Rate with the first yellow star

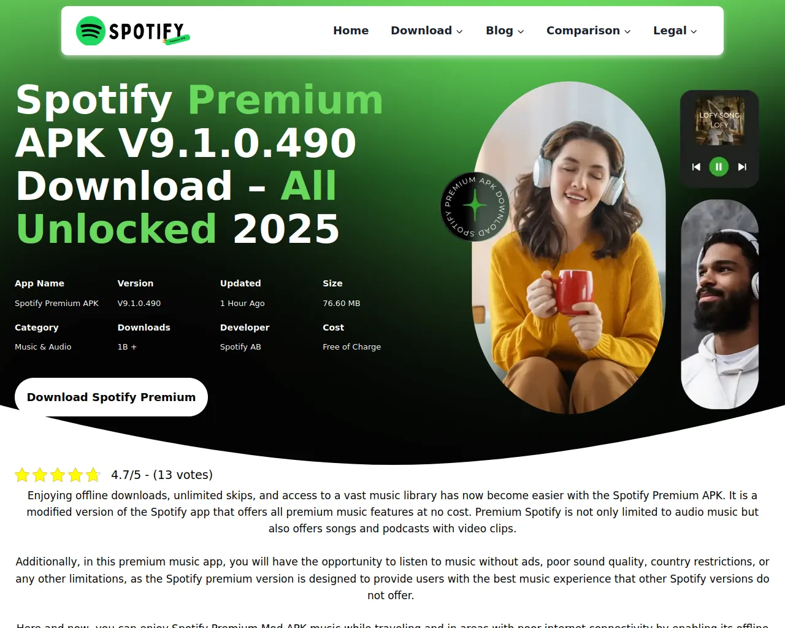[22, 475]
